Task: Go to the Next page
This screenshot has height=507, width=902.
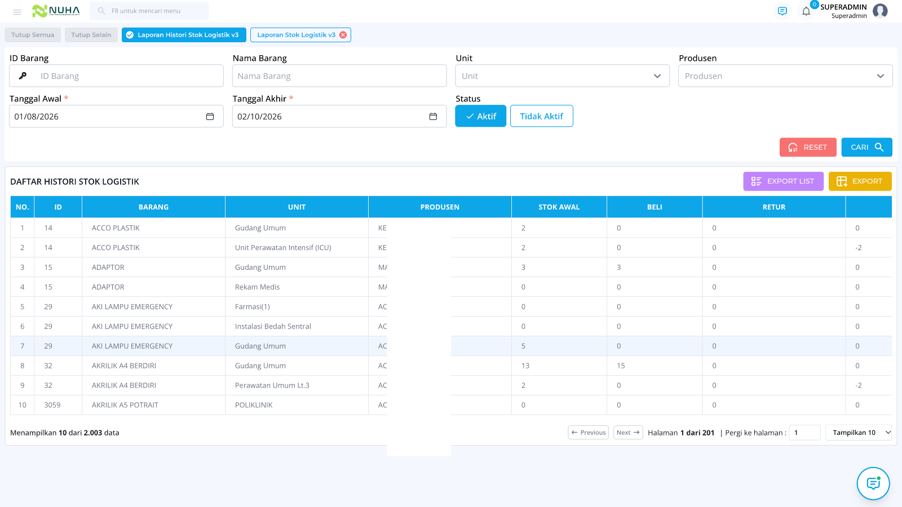Action: click(x=628, y=433)
